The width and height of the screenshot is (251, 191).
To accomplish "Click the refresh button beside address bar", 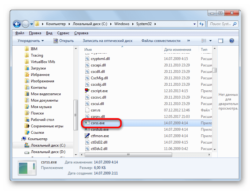I will coord(201,24).
